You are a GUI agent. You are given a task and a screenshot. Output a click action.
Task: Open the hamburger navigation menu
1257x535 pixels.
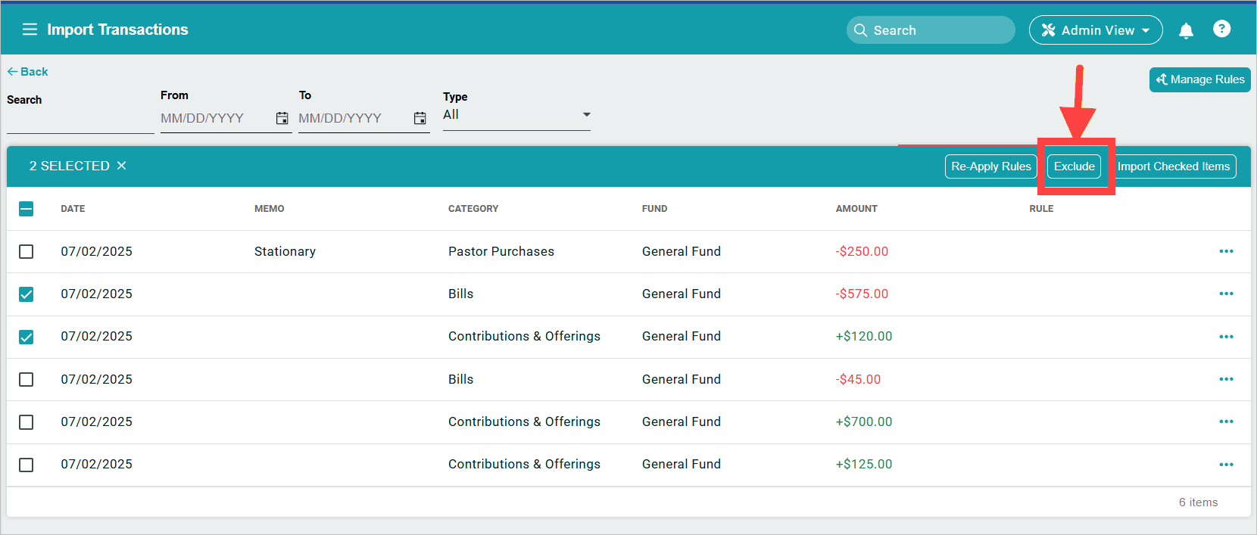pyautogui.click(x=30, y=30)
